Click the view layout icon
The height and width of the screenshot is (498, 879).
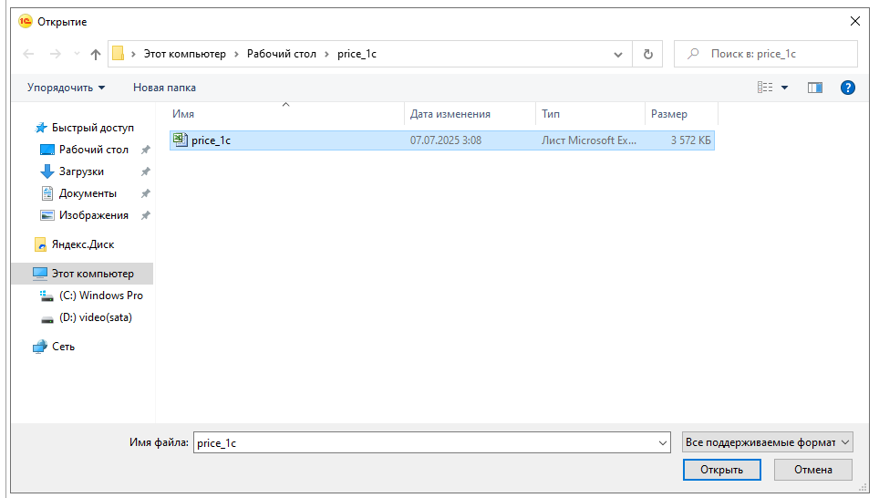tap(765, 88)
